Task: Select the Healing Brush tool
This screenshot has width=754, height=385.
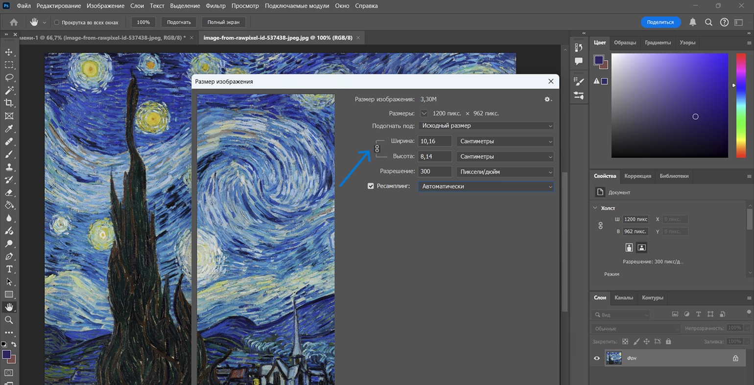Action: pos(9,141)
